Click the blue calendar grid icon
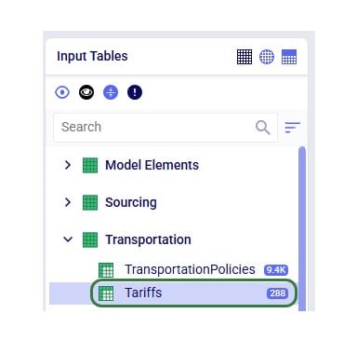Image resolution: width=357 pixels, height=341 pixels. [x=289, y=57]
